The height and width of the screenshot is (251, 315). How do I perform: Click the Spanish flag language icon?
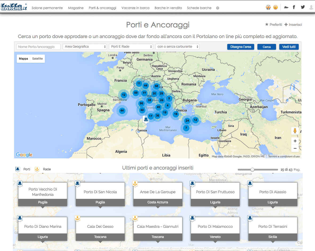click(276, 7)
